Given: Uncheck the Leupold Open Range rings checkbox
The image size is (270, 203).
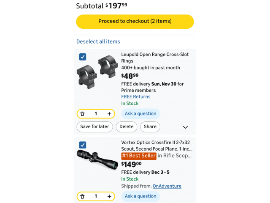Looking at the screenshot, I should click(x=83, y=57).
